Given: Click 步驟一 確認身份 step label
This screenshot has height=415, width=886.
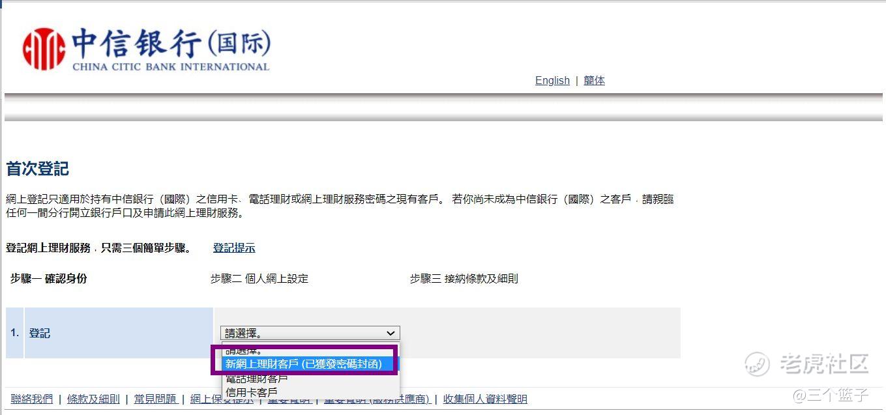Looking at the screenshot, I should click(x=48, y=278).
